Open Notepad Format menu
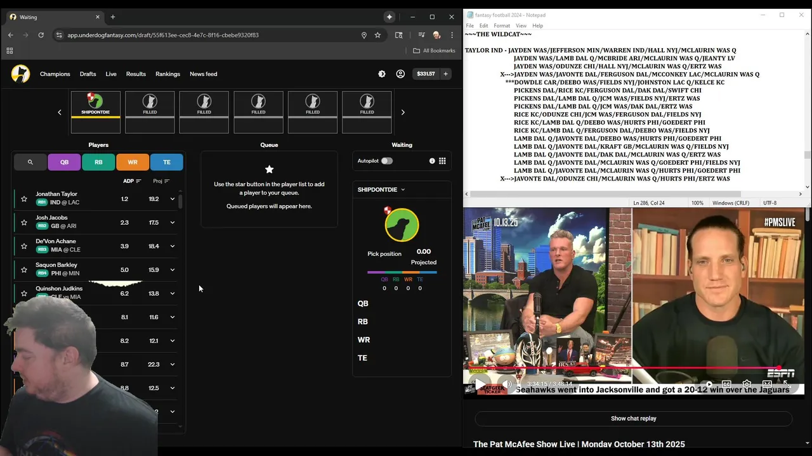Screen dimensions: 812x456 pyautogui.click(x=502, y=25)
